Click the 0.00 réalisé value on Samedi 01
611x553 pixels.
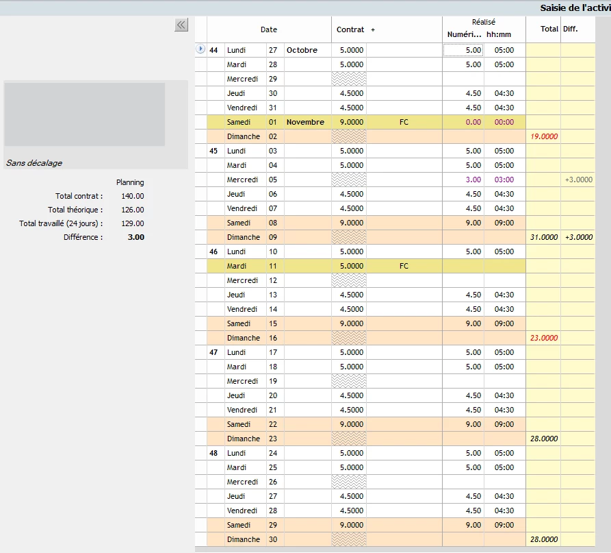(473, 122)
